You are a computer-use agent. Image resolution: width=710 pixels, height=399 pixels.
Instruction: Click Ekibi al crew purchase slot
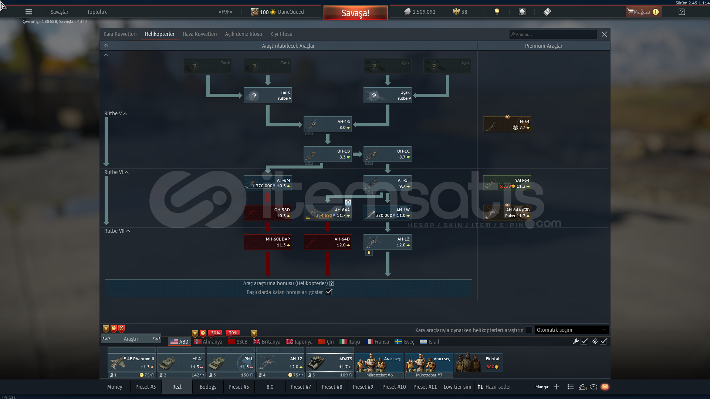pos(478,362)
